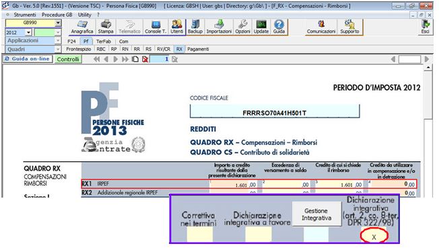Open the Importazioni icon
Image resolution: width=439 pixels, height=248 pixels.
click(x=219, y=27)
